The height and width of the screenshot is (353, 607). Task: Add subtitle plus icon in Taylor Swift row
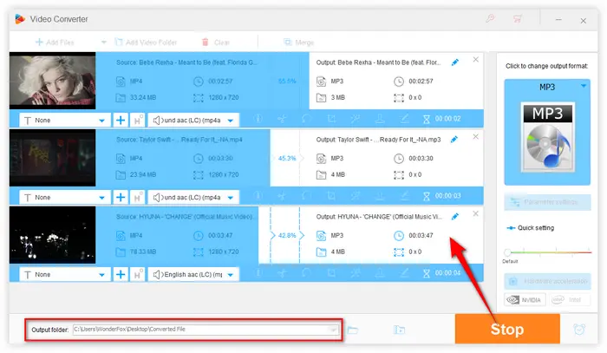tap(121, 198)
